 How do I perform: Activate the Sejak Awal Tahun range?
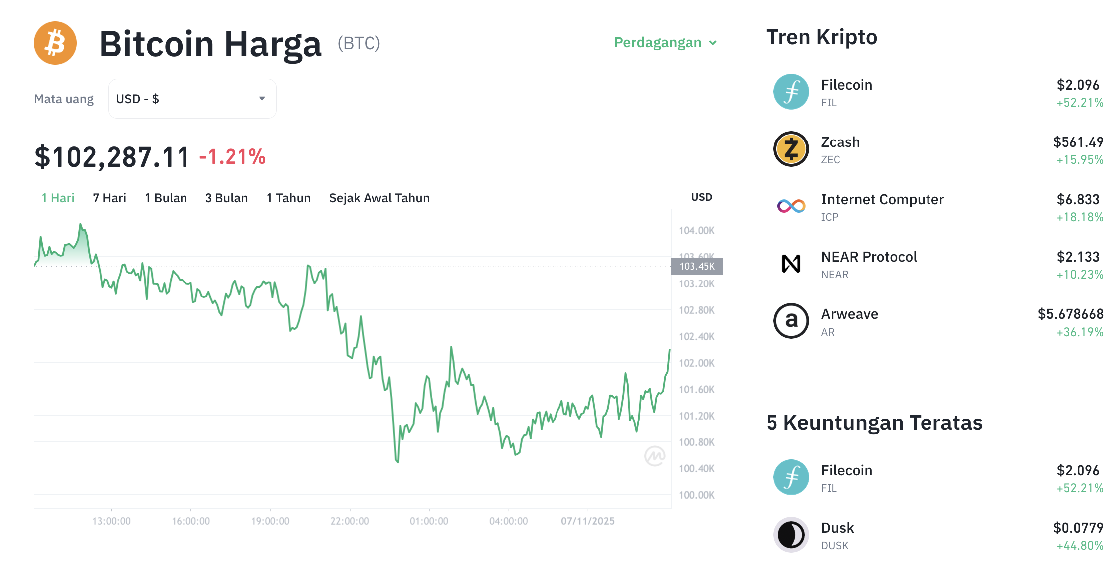click(379, 198)
